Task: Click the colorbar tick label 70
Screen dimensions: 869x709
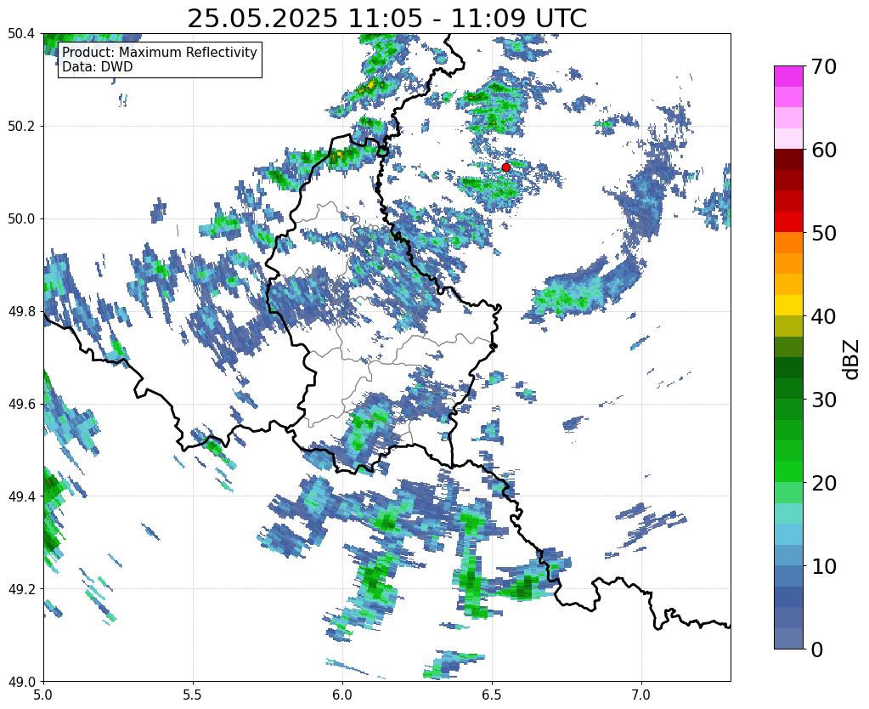Action: (x=822, y=66)
